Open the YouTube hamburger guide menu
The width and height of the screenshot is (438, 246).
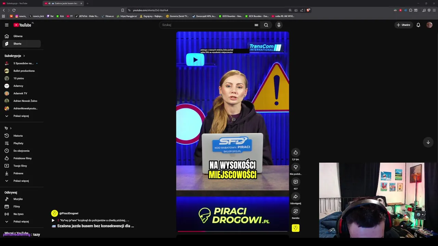click(7, 25)
